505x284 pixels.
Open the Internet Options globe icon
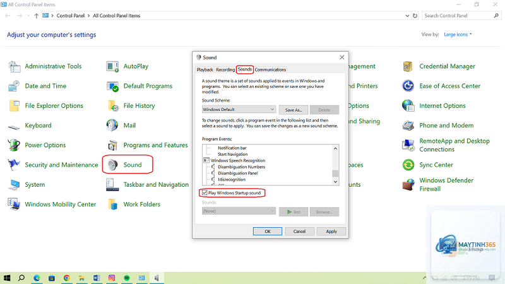pos(408,105)
